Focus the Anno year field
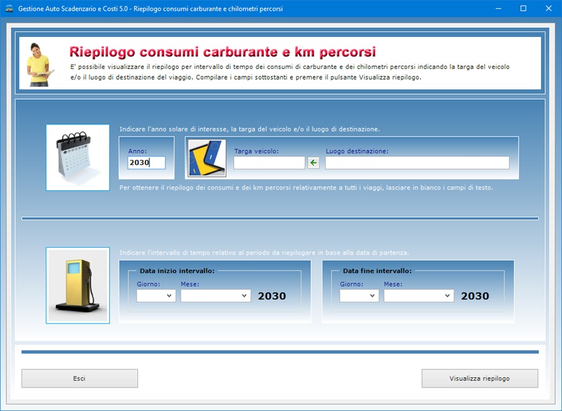Screen dimensions: 562x411 coord(147,163)
